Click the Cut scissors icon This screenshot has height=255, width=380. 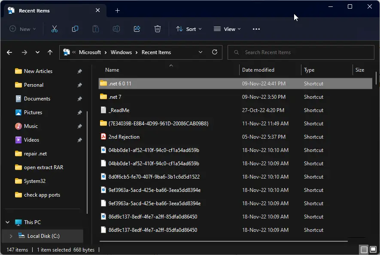click(x=54, y=29)
